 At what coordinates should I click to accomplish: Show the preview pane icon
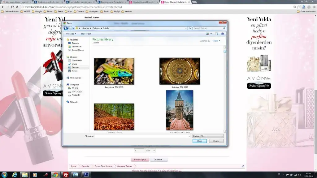[x=216, y=34]
